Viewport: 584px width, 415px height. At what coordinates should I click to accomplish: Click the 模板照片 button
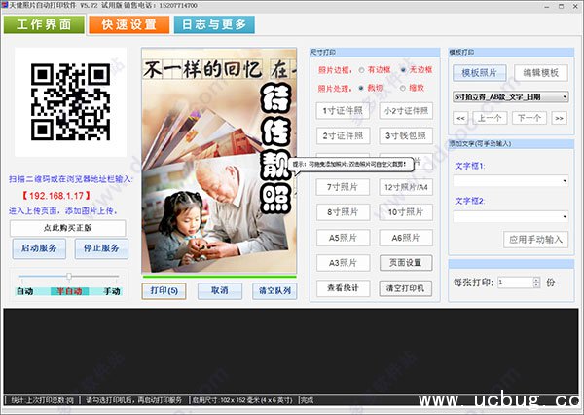tap(479, 73)
